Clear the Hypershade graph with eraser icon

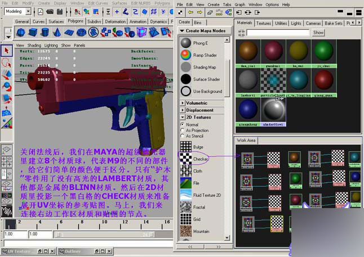[210, 12]
